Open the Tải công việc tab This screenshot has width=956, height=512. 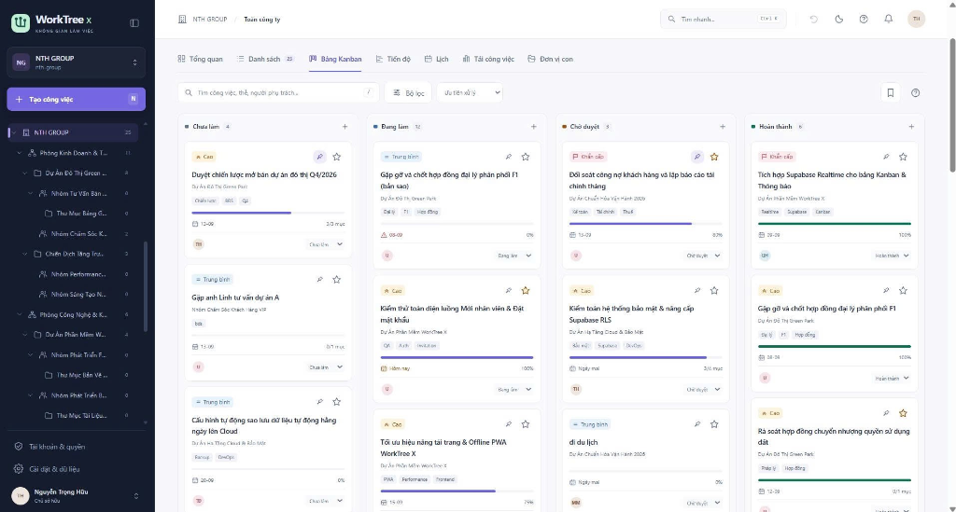click(x=488, y=59)
